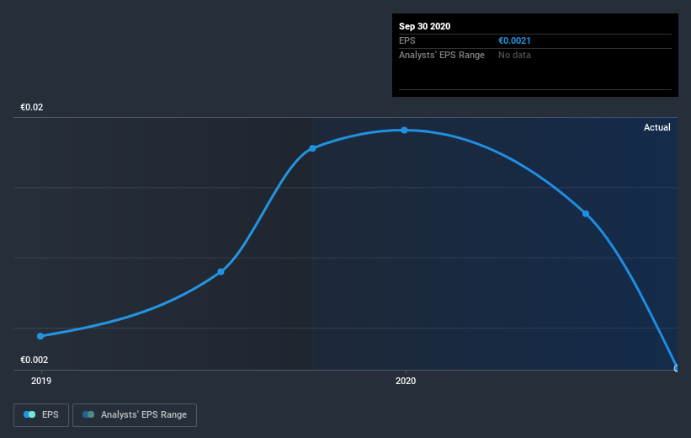The image size is (691, 438).
Task: Click the Analysts' EPS Range tooltip row label
Action: [442, 55]
